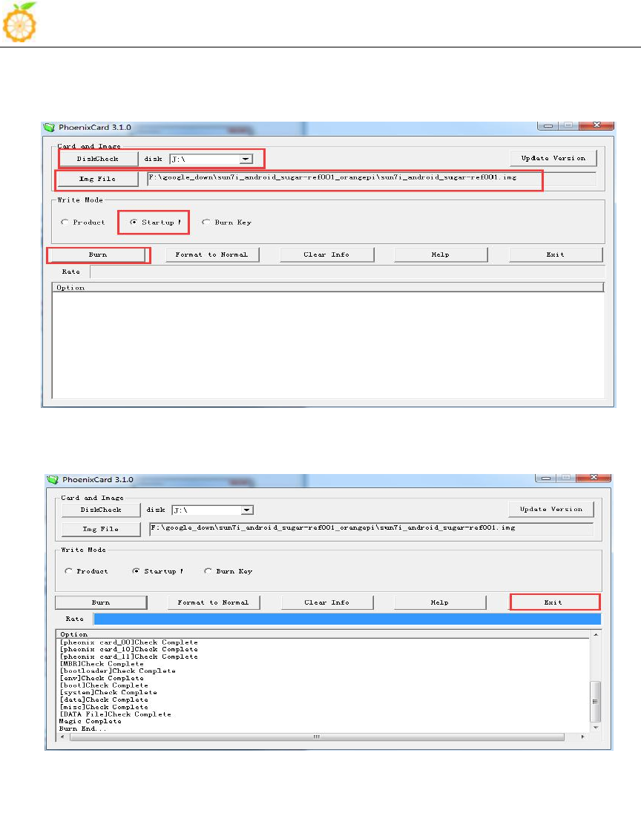
Task: Select log line '[pheonix card_10]Check Complete'
Action: click(128, 650)
